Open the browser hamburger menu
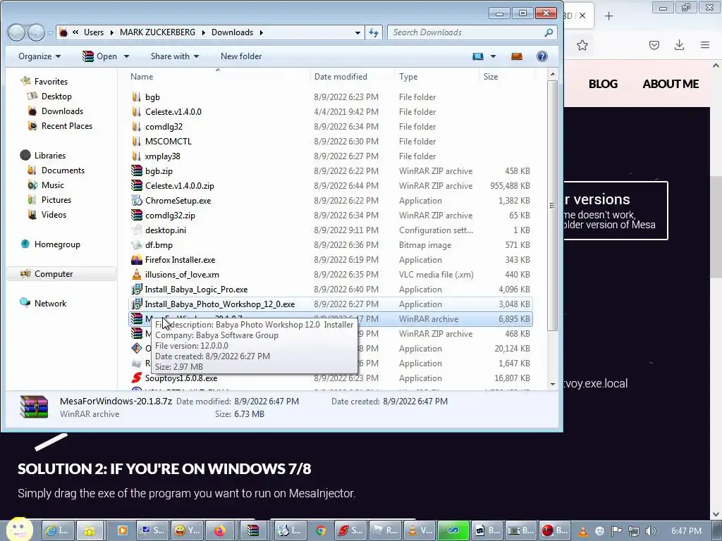Viewport: 722px width, 541px height. pos(704,45)
